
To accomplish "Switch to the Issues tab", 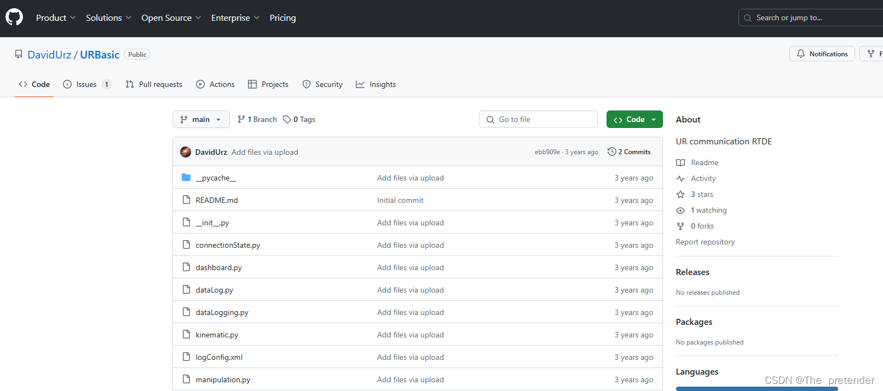I will point(87,84).
